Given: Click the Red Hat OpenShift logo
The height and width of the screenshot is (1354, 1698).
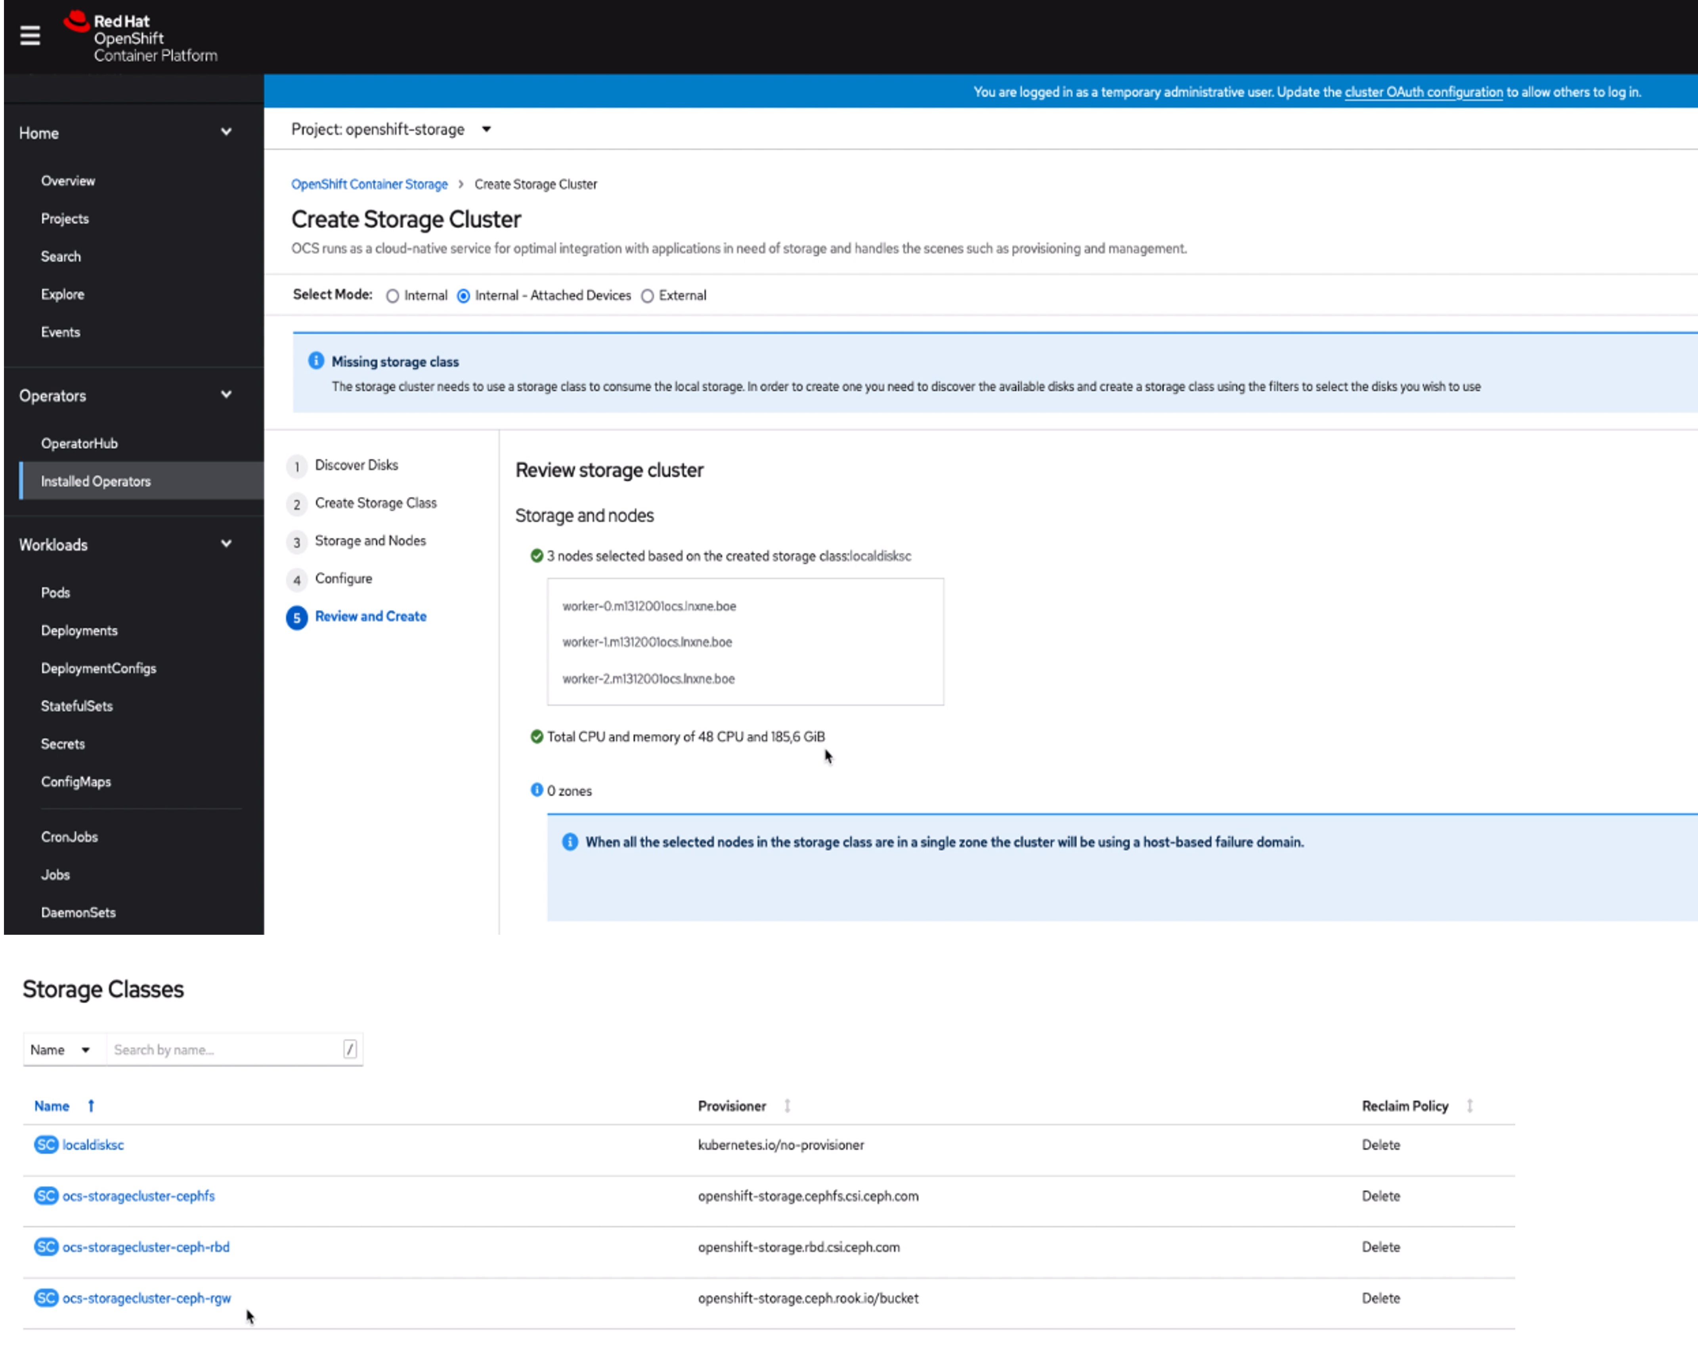Looking at the screenshot, I should [140, 37].
